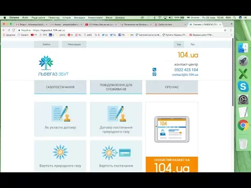Open the ПРО НАС section
Screen dimensions: 251x188
click(x=172, y=87)
